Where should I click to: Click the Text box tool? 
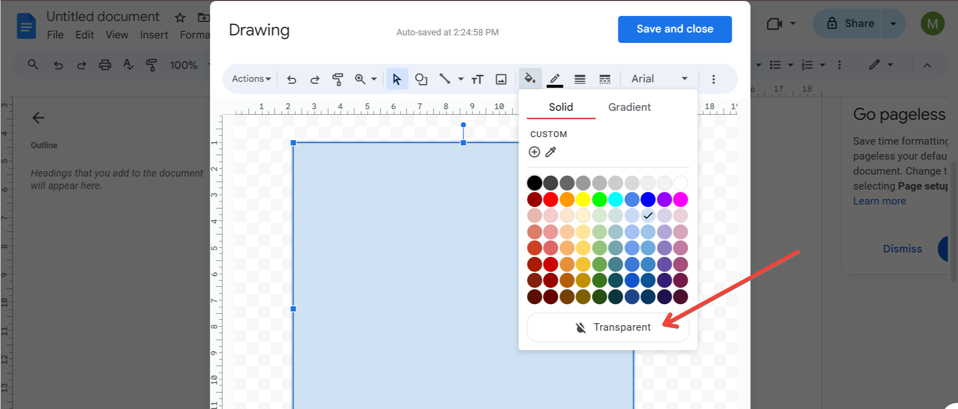pyautogui.click(x=478, y=79)
